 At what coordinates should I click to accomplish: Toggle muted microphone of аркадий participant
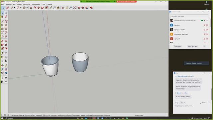coord(204,39)
